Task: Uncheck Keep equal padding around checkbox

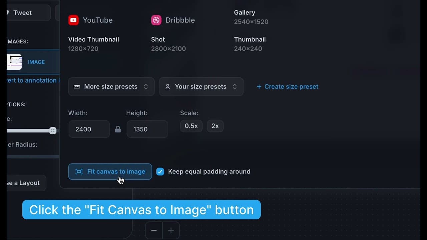Action: tap(160, 172)
